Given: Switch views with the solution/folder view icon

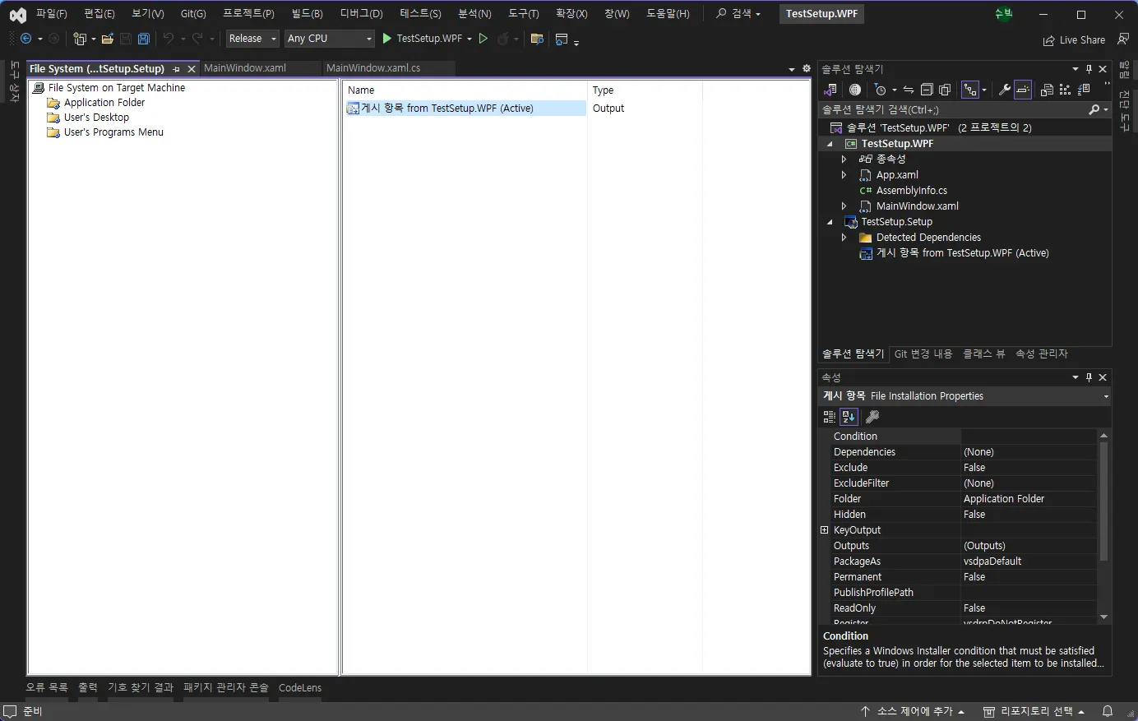Looking at the screenshot, I should (830, 90).
